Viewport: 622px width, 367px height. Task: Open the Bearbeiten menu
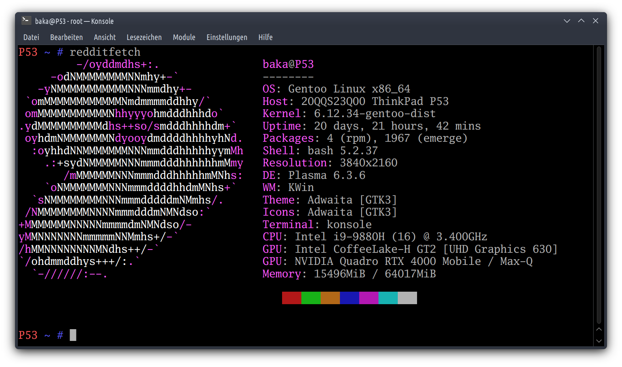point(66,37)
